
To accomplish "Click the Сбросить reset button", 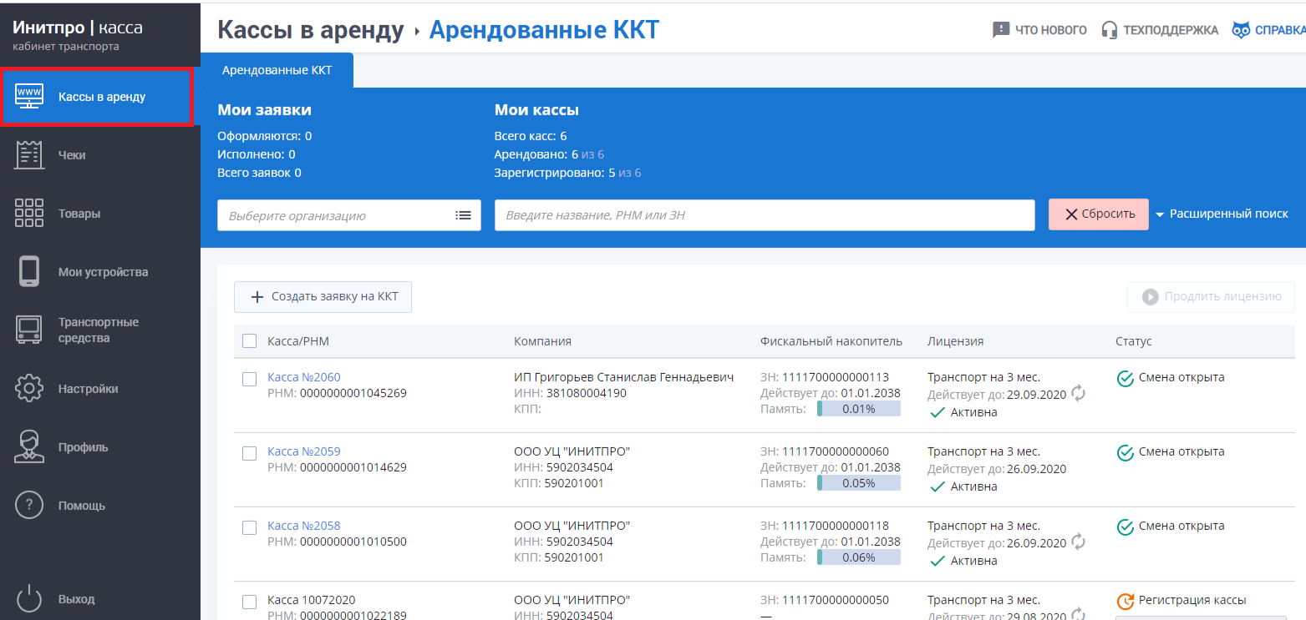I will coord(1099,214).
